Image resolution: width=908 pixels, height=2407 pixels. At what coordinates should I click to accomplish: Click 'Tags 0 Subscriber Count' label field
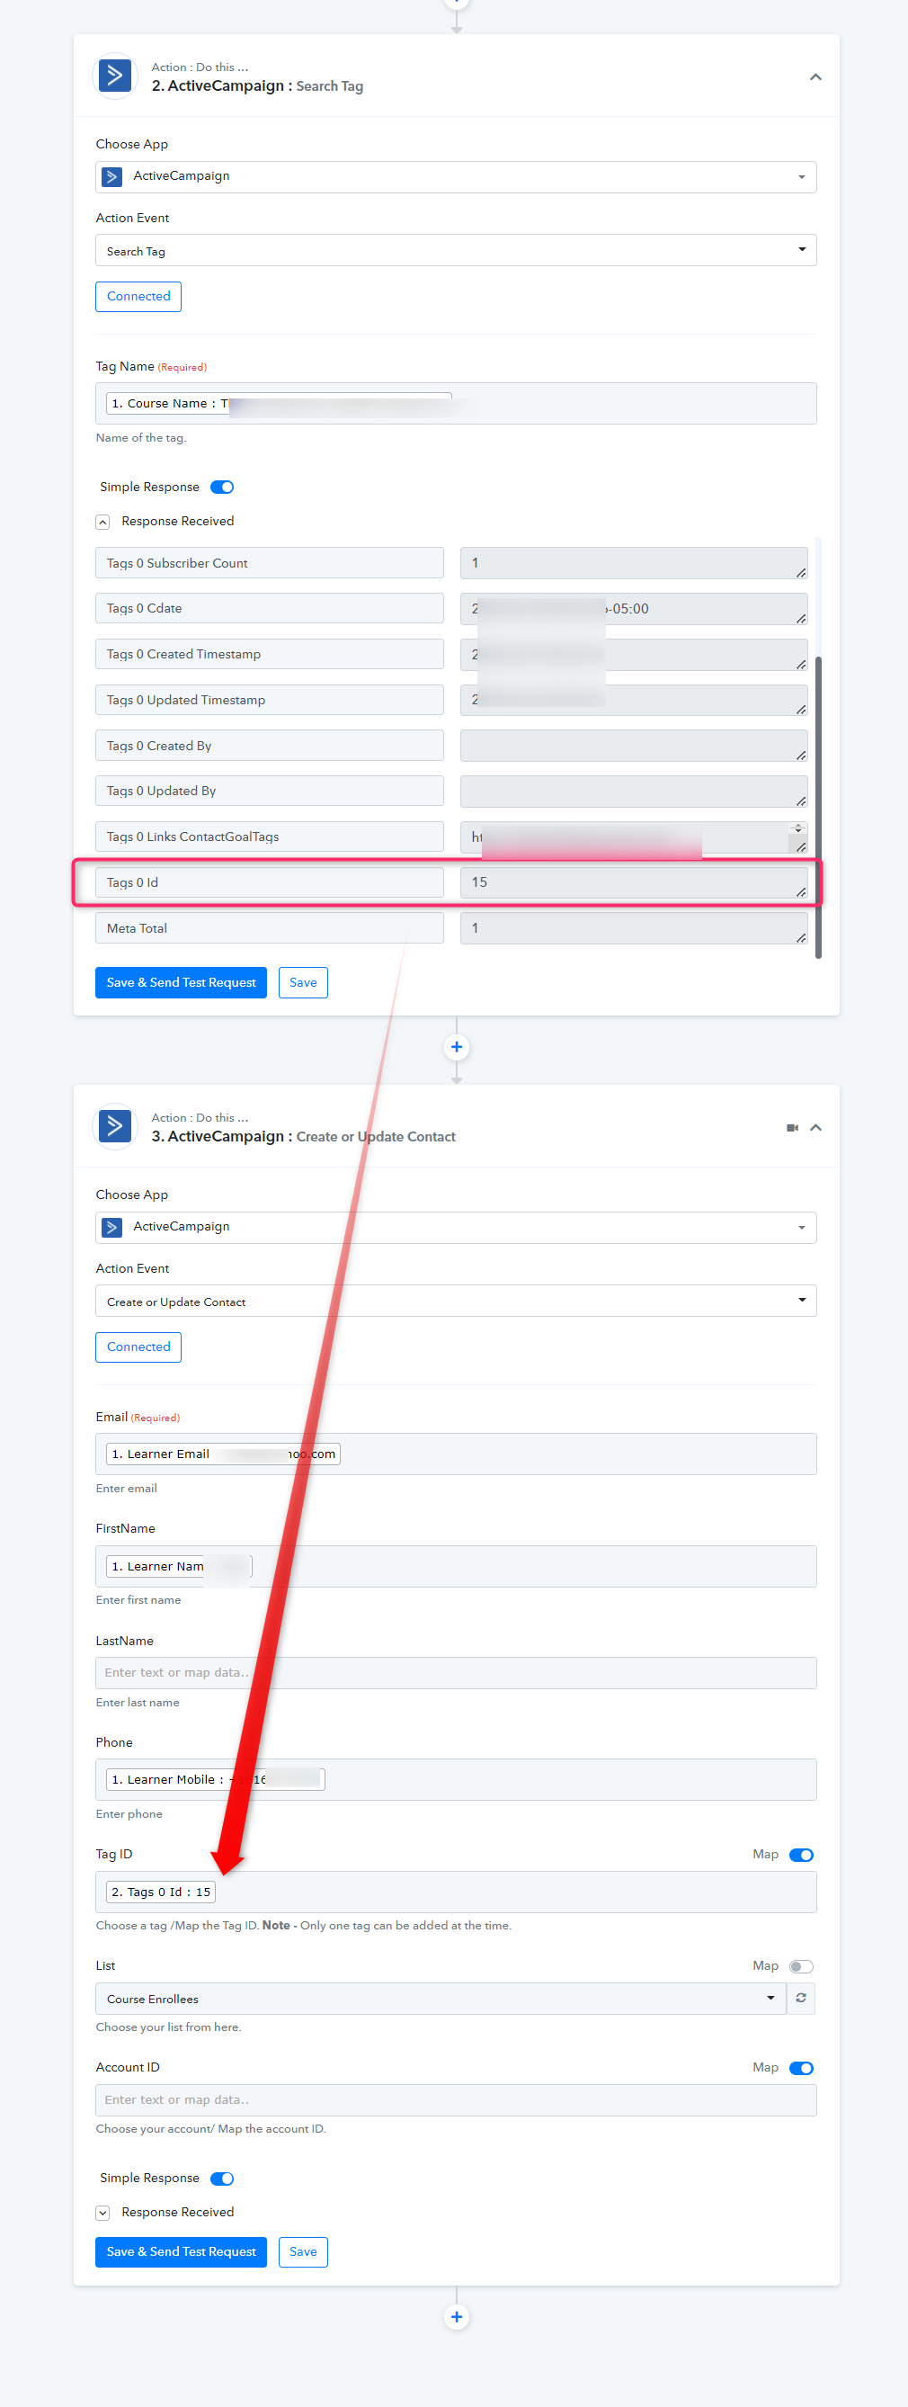tap(269, 562)
